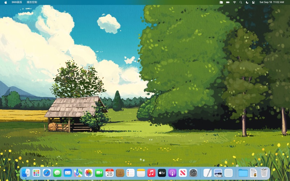Open the blue folder stack in Dock
This screenshot has width=290, height=181.
tap(243, 173)
